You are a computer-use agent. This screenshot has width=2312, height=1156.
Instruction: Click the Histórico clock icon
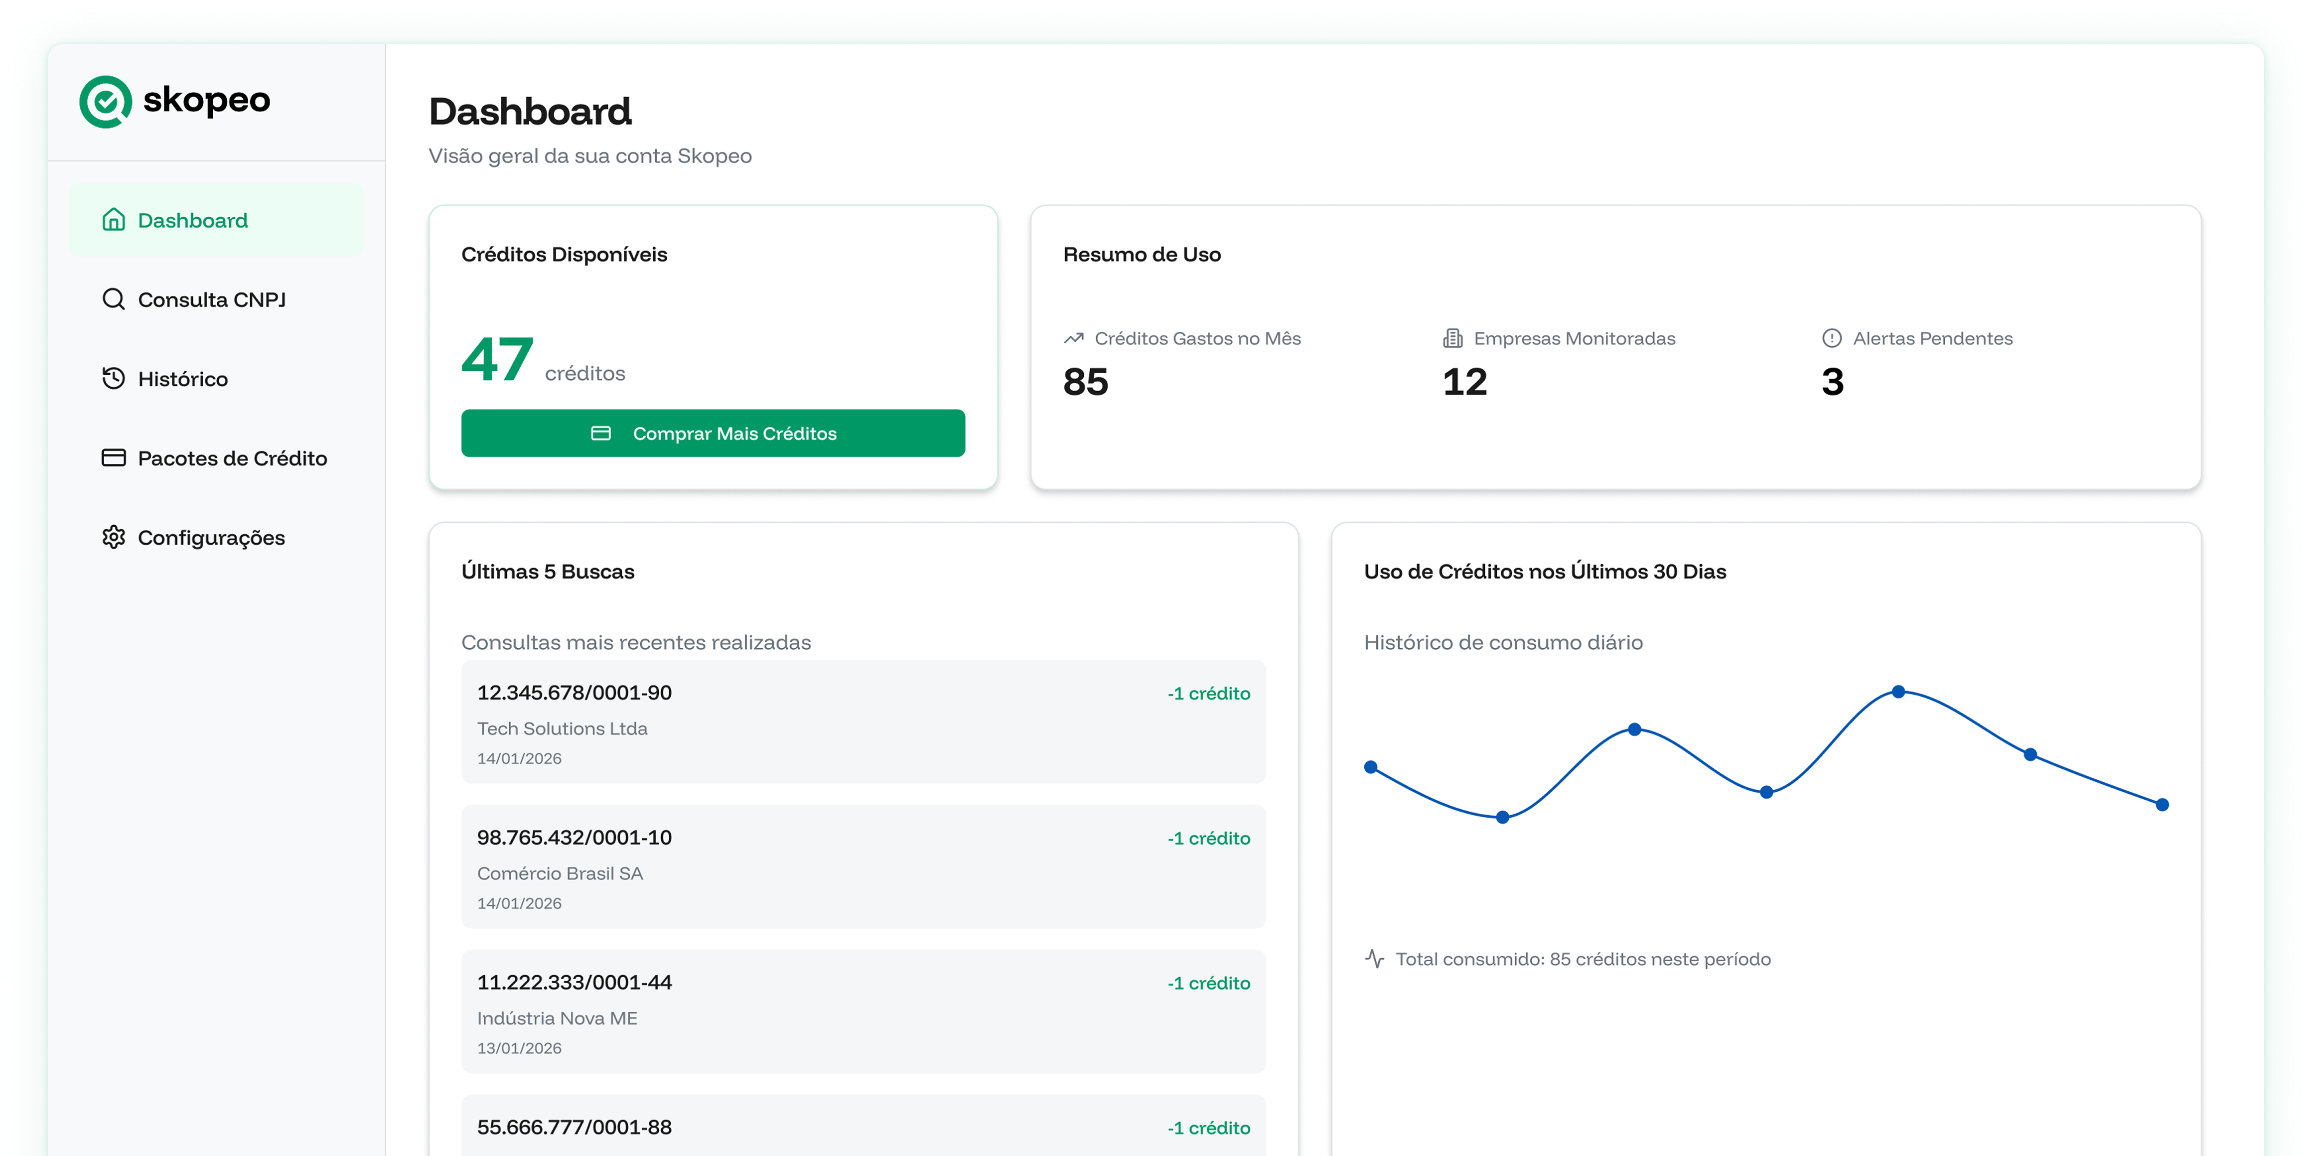tap(113, 378)
